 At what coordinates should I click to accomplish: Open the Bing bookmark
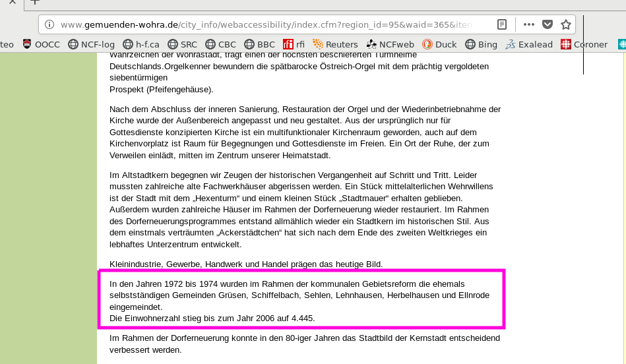481,44
